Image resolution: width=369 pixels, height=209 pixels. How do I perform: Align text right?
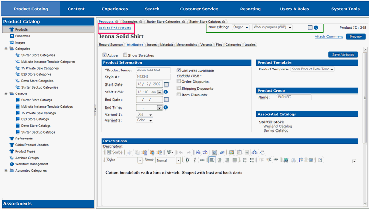click(x=227, y=160)
